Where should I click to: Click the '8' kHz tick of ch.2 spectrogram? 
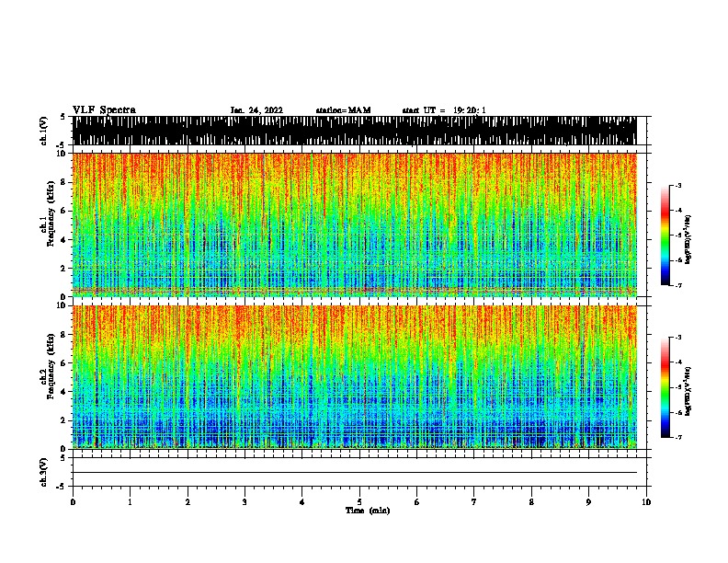coord(64,335)
